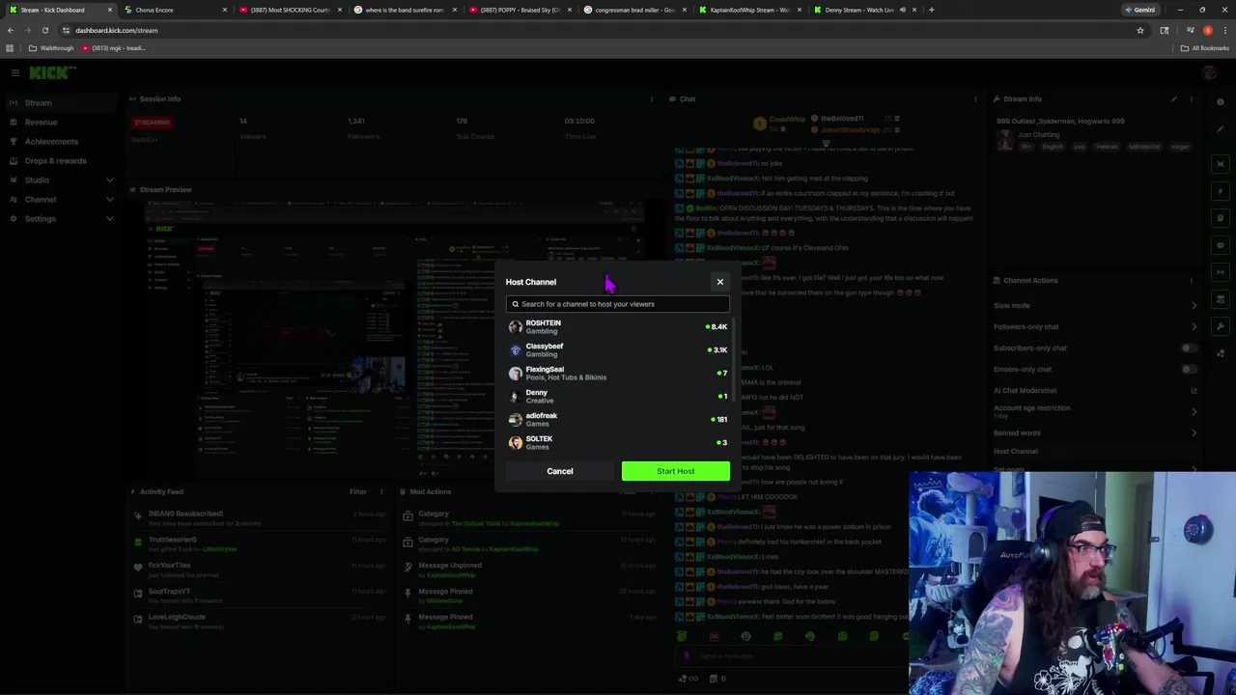Image resolution: width=1236 pixels, height=695 pixels.
Task: Click the host list scrollbar
Action: point(734,362)
